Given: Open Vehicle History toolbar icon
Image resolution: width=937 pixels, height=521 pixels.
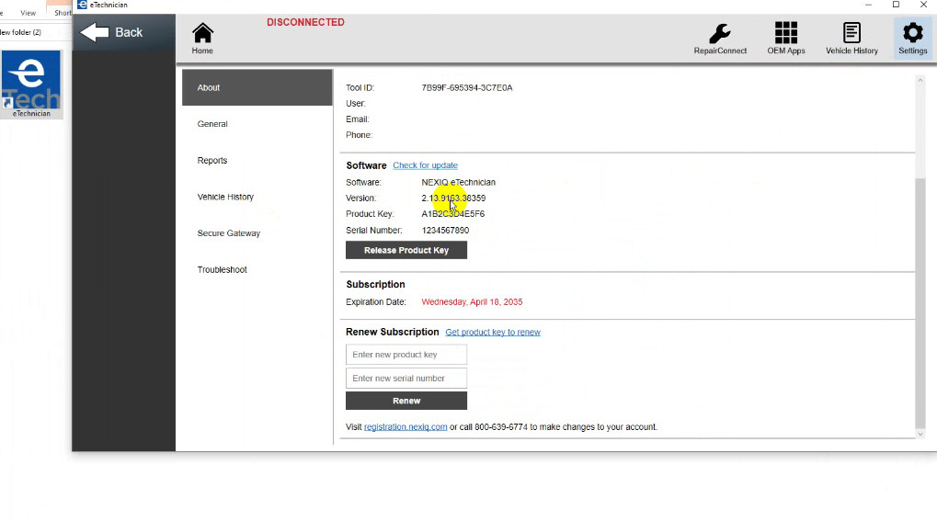Looking at the screenshot, I should point(851,39).
